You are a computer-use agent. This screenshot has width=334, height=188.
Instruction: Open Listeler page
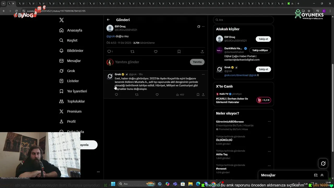click(69, 81)
